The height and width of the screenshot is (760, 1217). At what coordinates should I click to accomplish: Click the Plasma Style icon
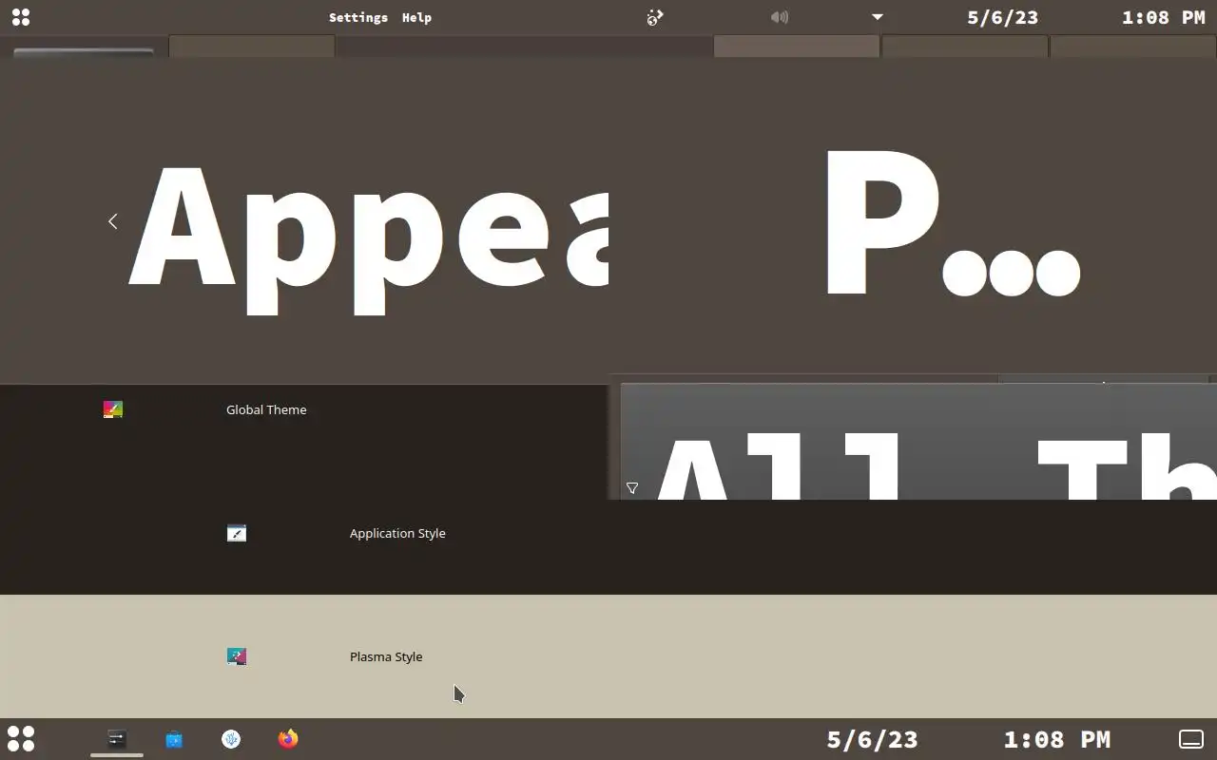tap(237, 656)
